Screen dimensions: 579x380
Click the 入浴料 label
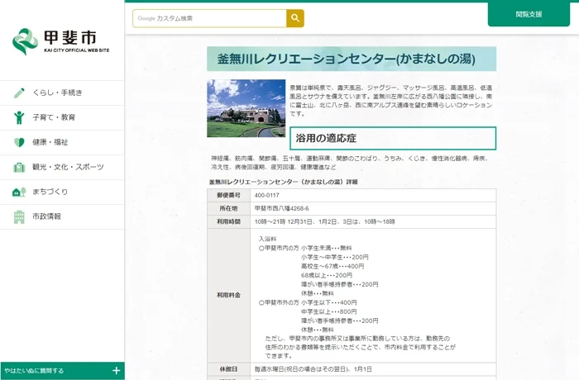point(267,239)
